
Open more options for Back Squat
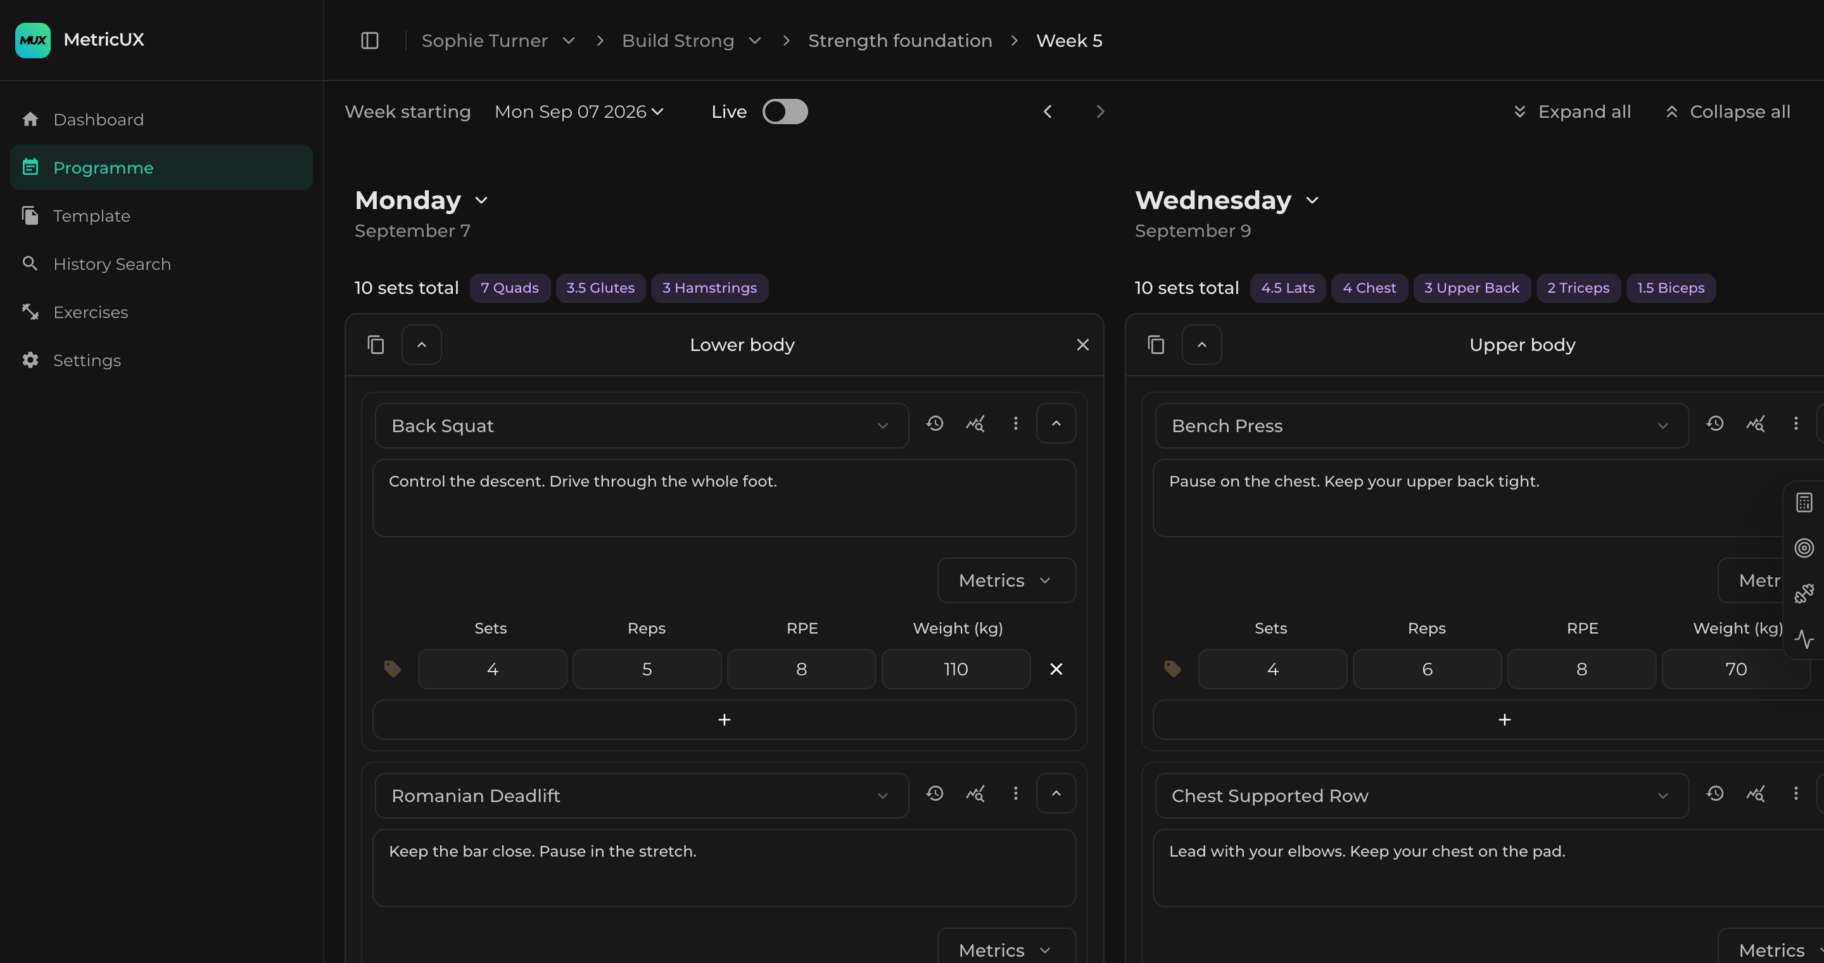[x=1015, y=423]
